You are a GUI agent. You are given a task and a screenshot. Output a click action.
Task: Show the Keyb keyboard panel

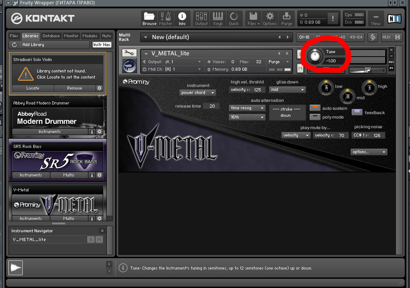pyautogui.click(x=217, y=18)
